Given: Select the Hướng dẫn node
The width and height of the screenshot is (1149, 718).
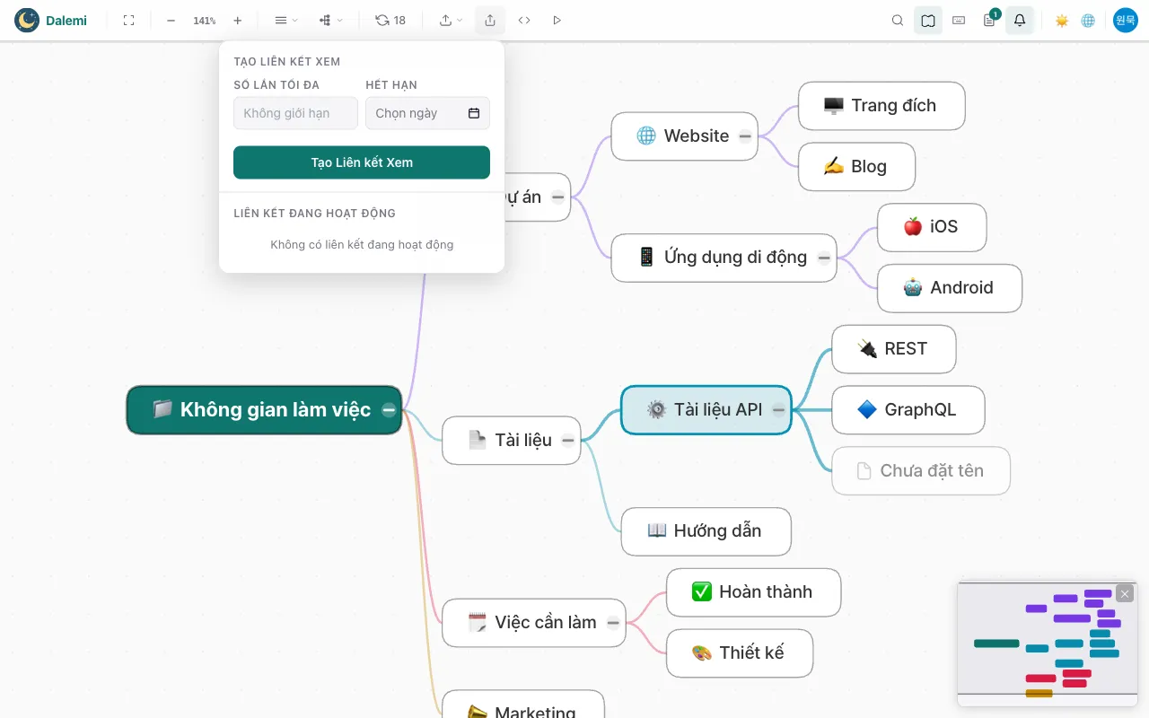Looking at the screenshot, I should 706,531.
